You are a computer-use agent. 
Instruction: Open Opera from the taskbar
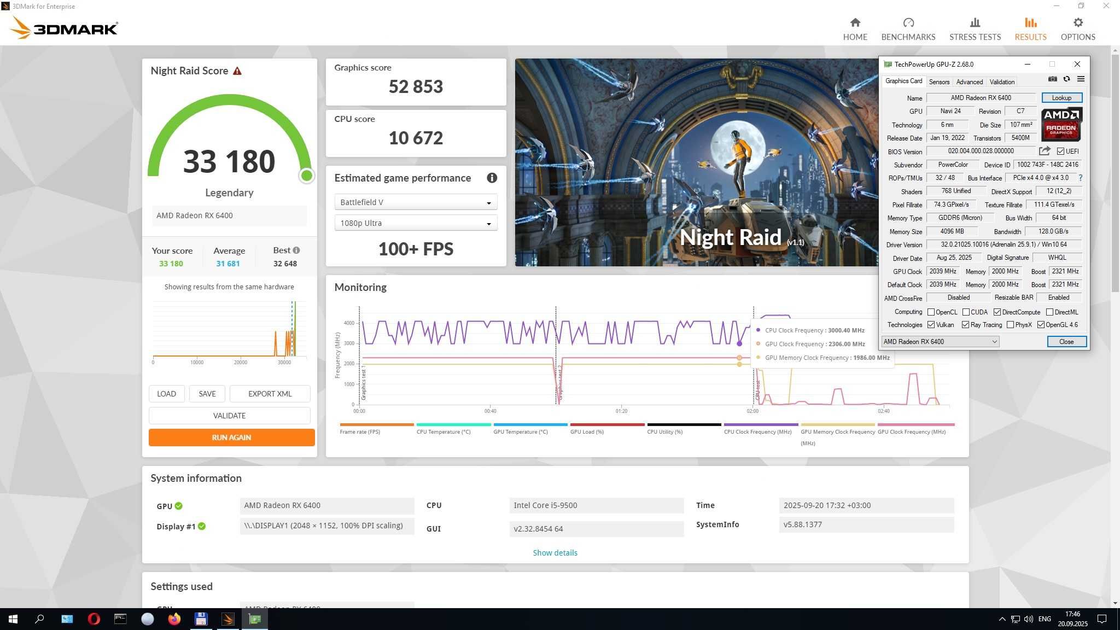pyautogui.click(x=94, y=619)
